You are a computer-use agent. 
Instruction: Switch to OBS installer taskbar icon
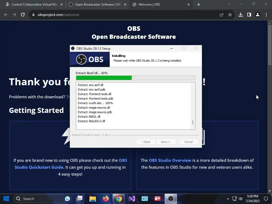[171, 199]
